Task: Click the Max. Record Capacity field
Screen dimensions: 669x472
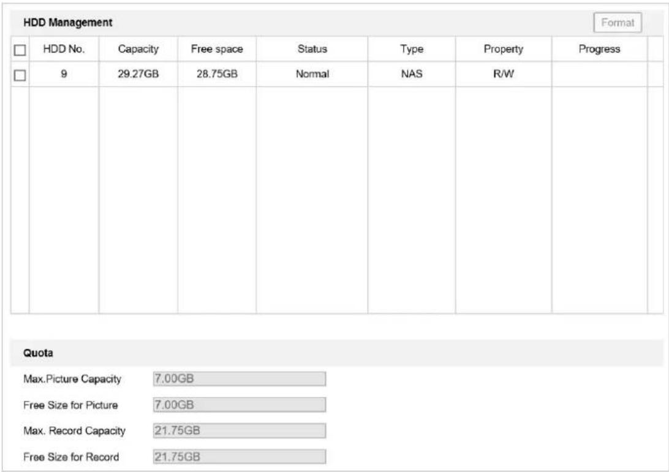Action: pos(240,430)
